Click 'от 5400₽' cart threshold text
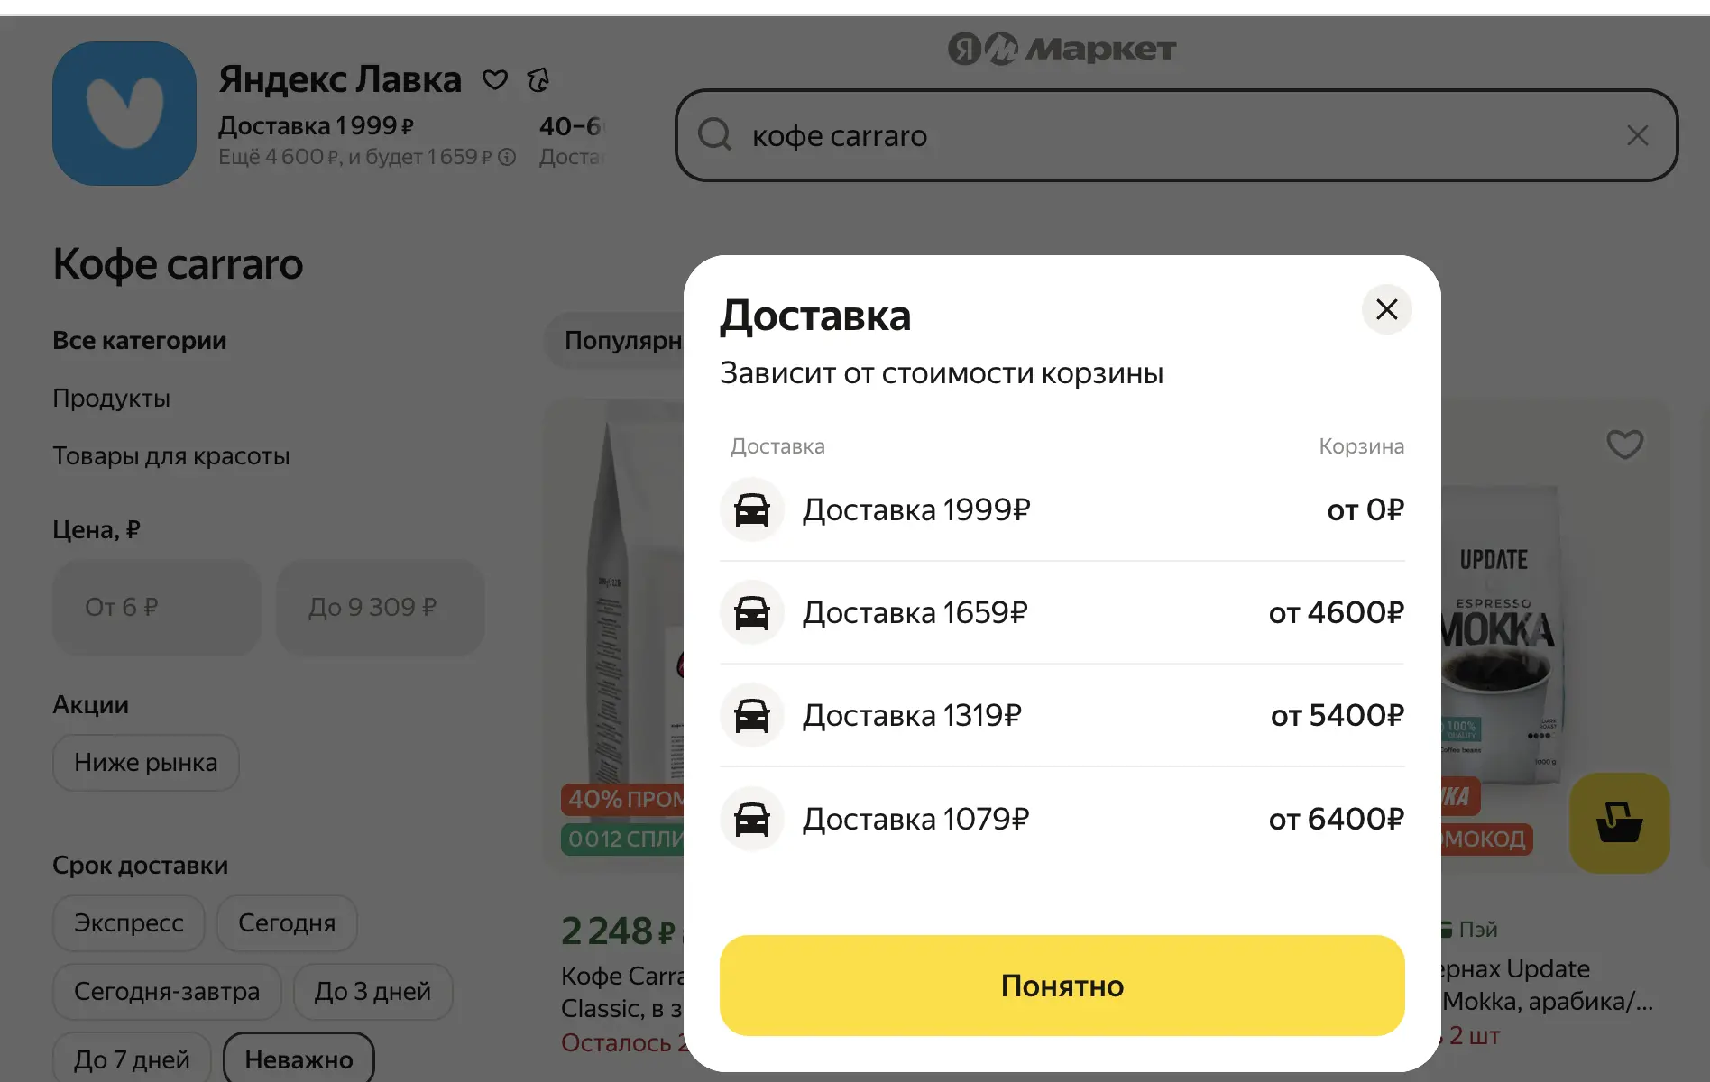The image size is (1710, 1082). (1337, 716)
